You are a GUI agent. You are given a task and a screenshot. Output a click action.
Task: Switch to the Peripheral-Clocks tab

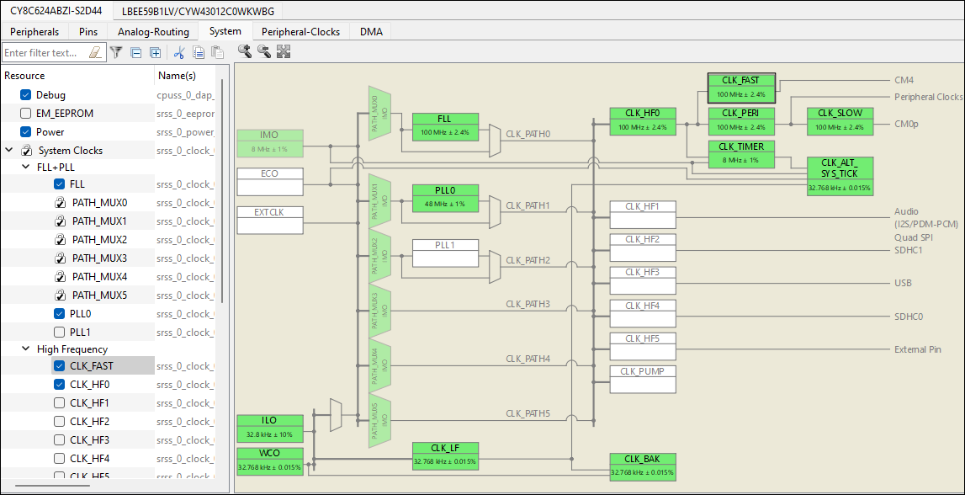300,32
